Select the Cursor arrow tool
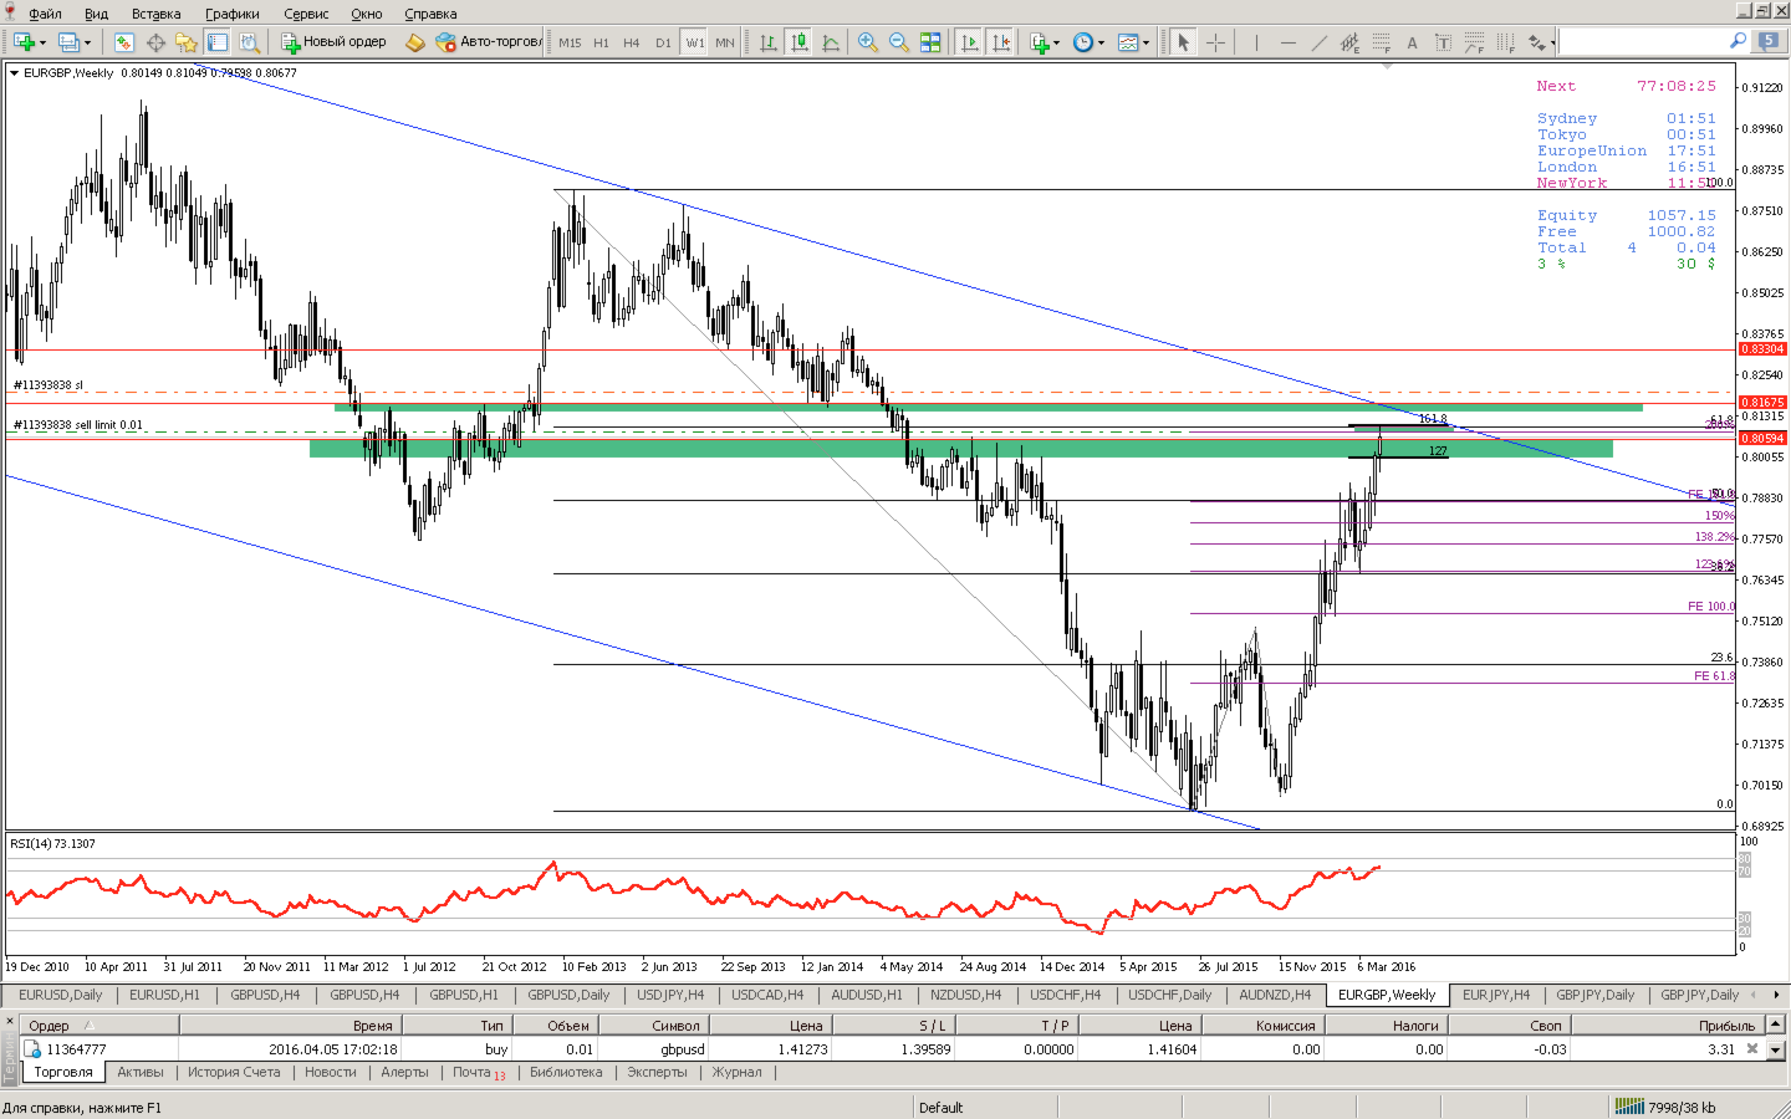The width and height of the screenshot is (1791, 1119). coord(1183,42)
